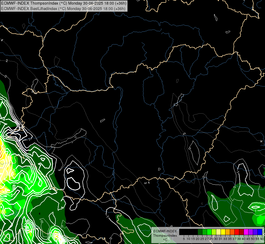Screen dimensions: 265x244
Task: Click the legend tick value 15
Action: (193, 239)
